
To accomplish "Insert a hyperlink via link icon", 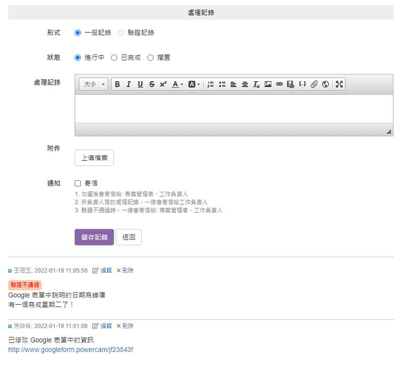I will 279,84.
